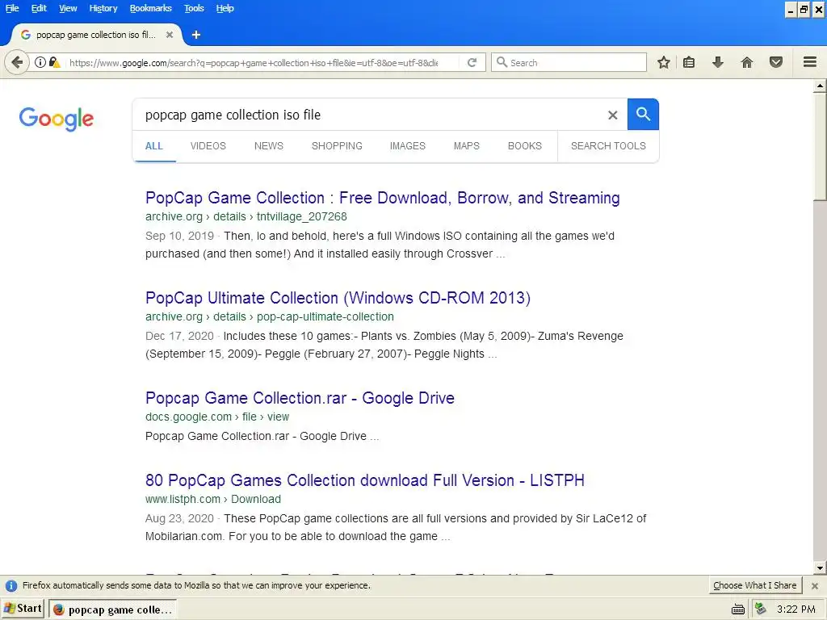The image size is (827, 620).
Task: Click the vertical scrollbar thumb
Action: pyautogui.click(x=820, y=146)
